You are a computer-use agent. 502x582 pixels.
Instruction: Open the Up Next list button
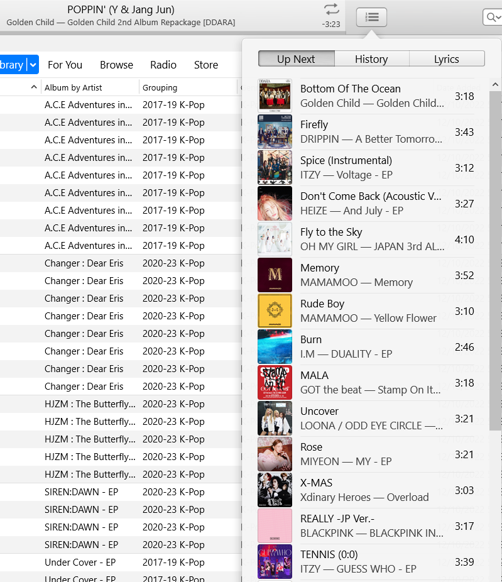point(371,17)
